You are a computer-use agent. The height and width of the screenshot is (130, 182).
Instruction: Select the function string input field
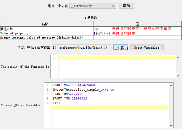pos(81,48)
